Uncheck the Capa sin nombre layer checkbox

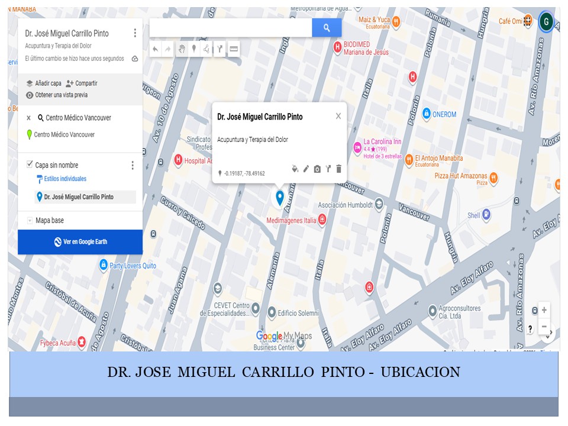coord(30,164)
